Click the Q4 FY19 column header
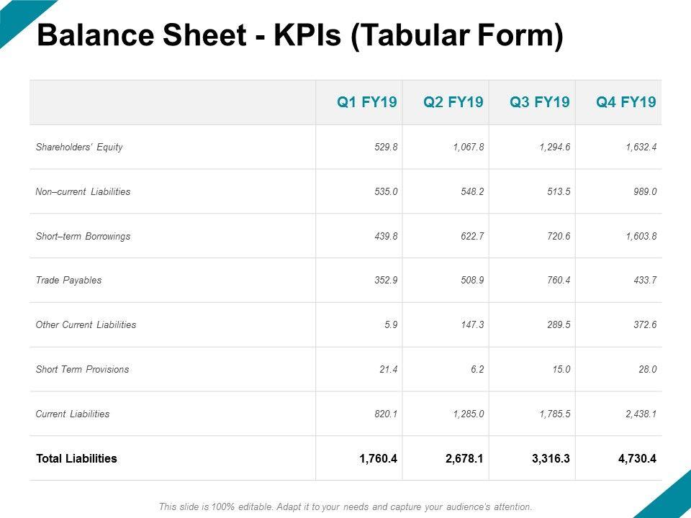 [626, 102]
